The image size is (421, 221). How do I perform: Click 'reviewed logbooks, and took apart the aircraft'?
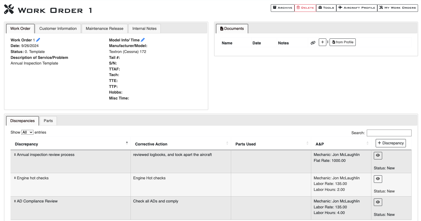tap(172, 155)
